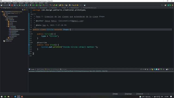
Task: Click the Coverage launch icon
Action: pos(40,5)
